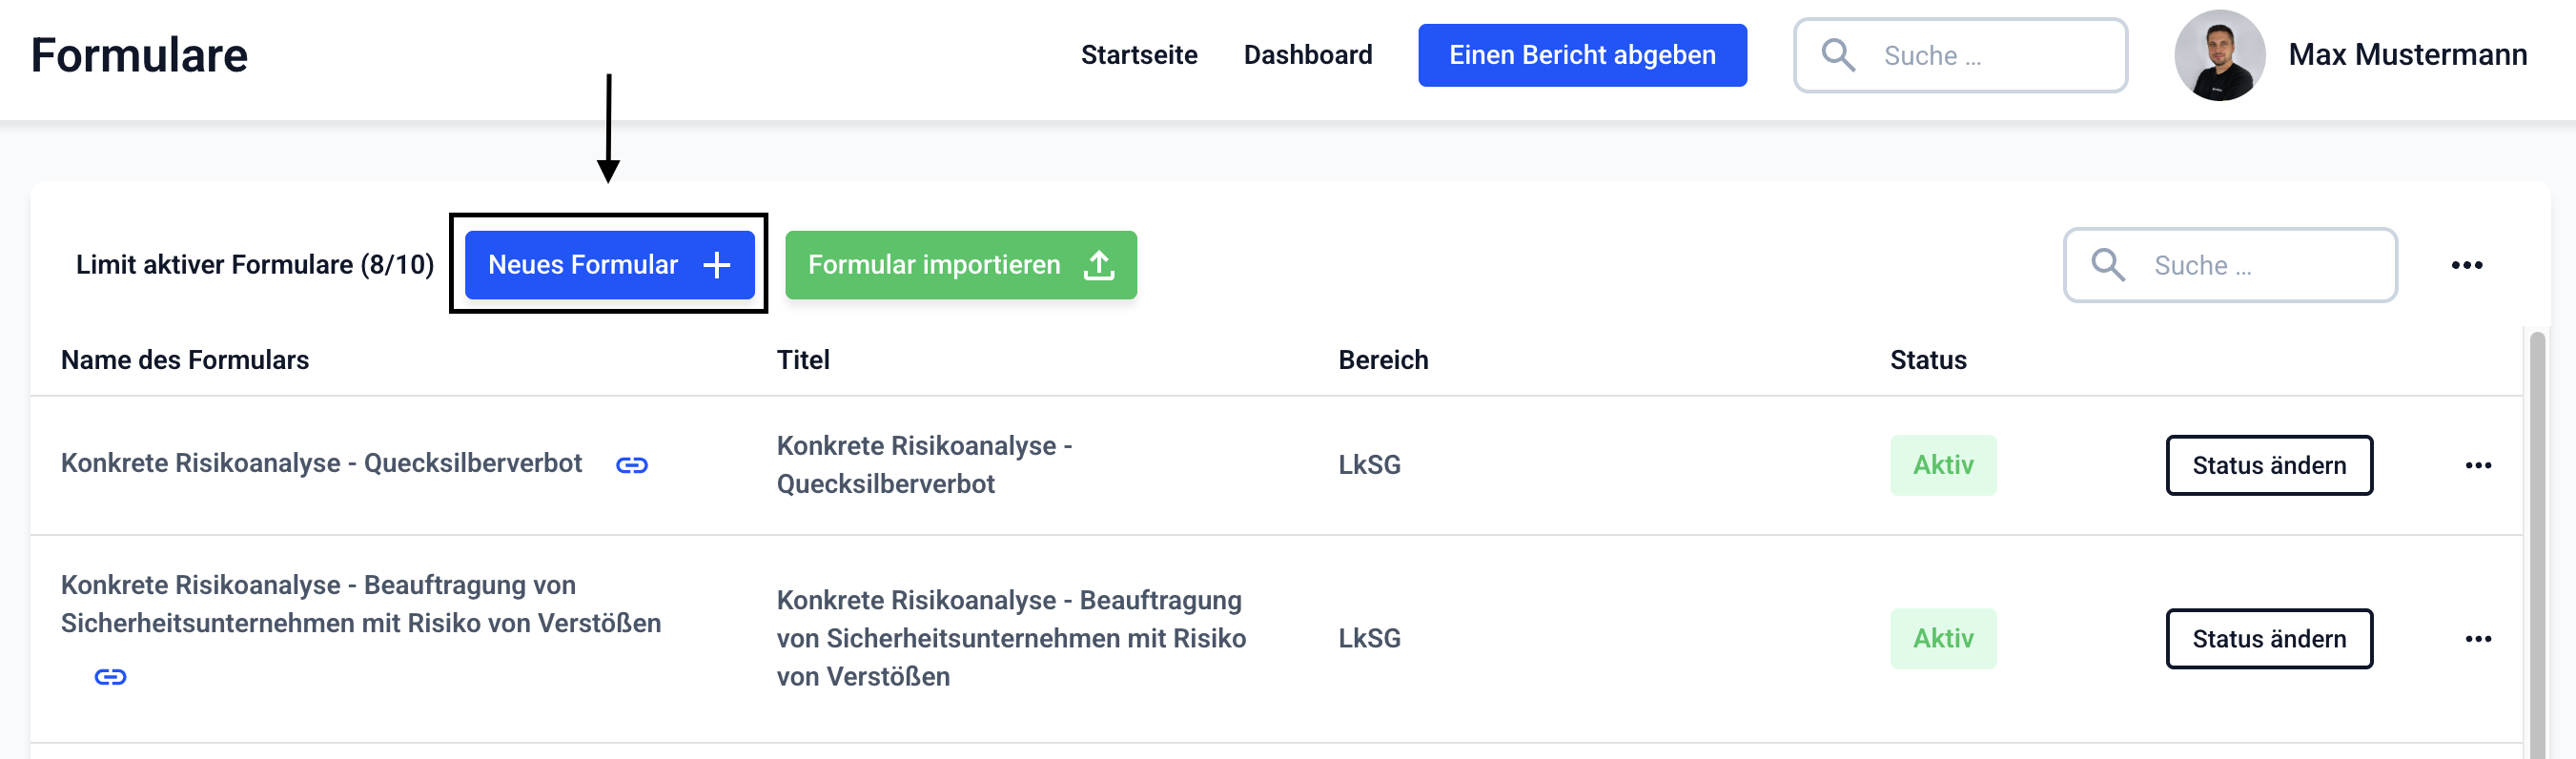Click Status ändern for the Quecksilberverbot form

pyautogui.click(x=2268, y=465)
